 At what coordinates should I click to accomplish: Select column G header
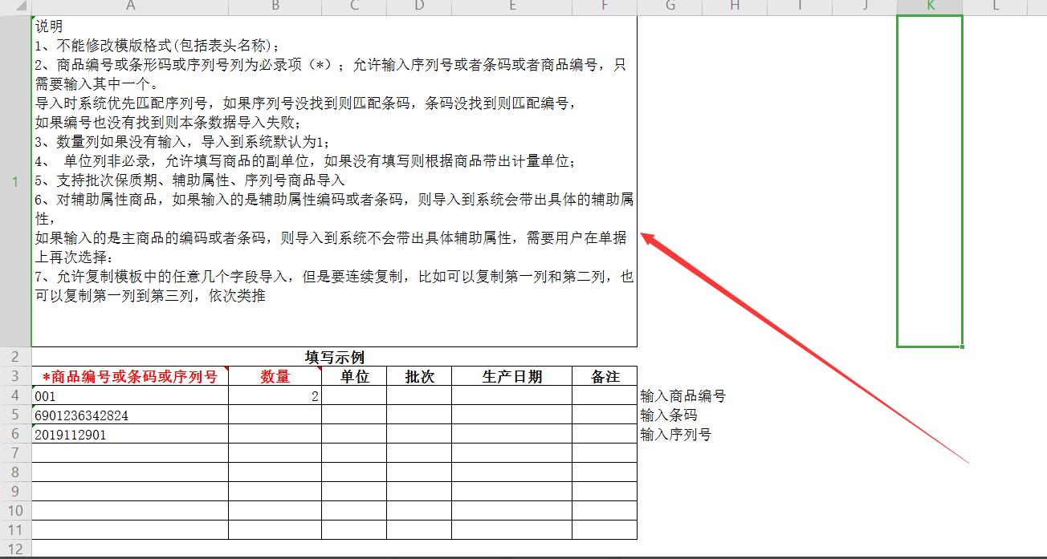pos(670,6)
